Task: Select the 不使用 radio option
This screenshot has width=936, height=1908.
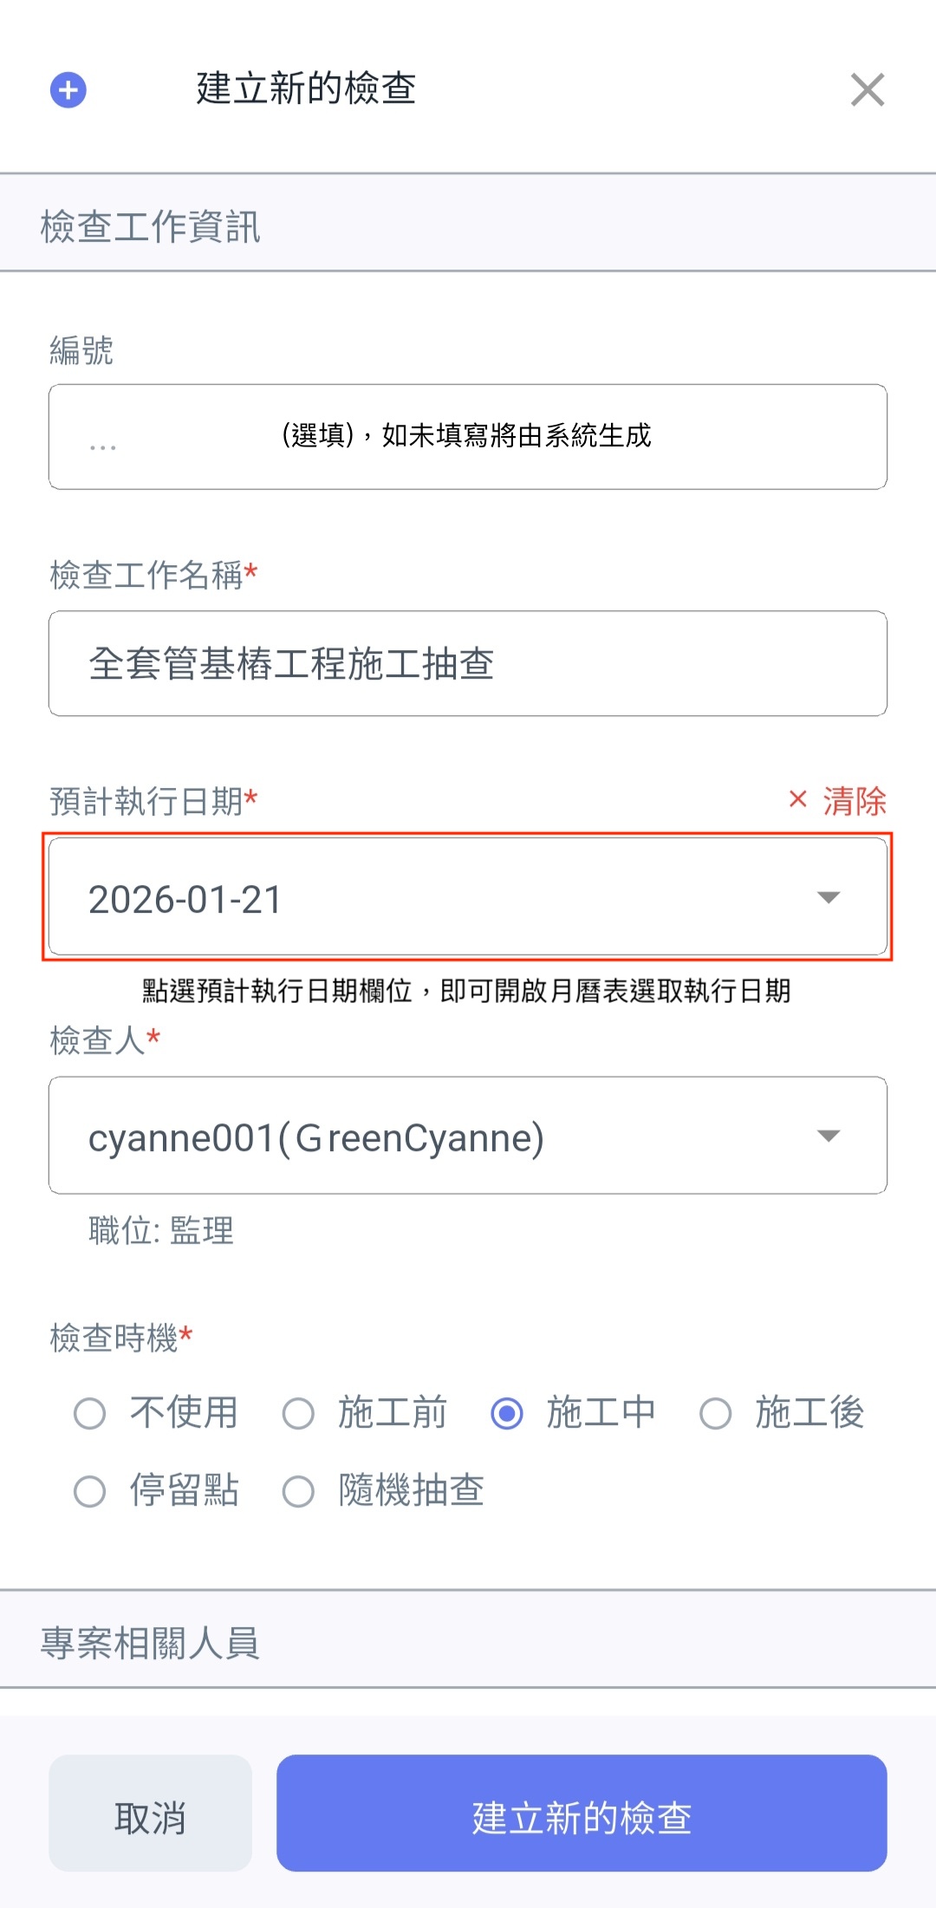Action: point(90,1414)
